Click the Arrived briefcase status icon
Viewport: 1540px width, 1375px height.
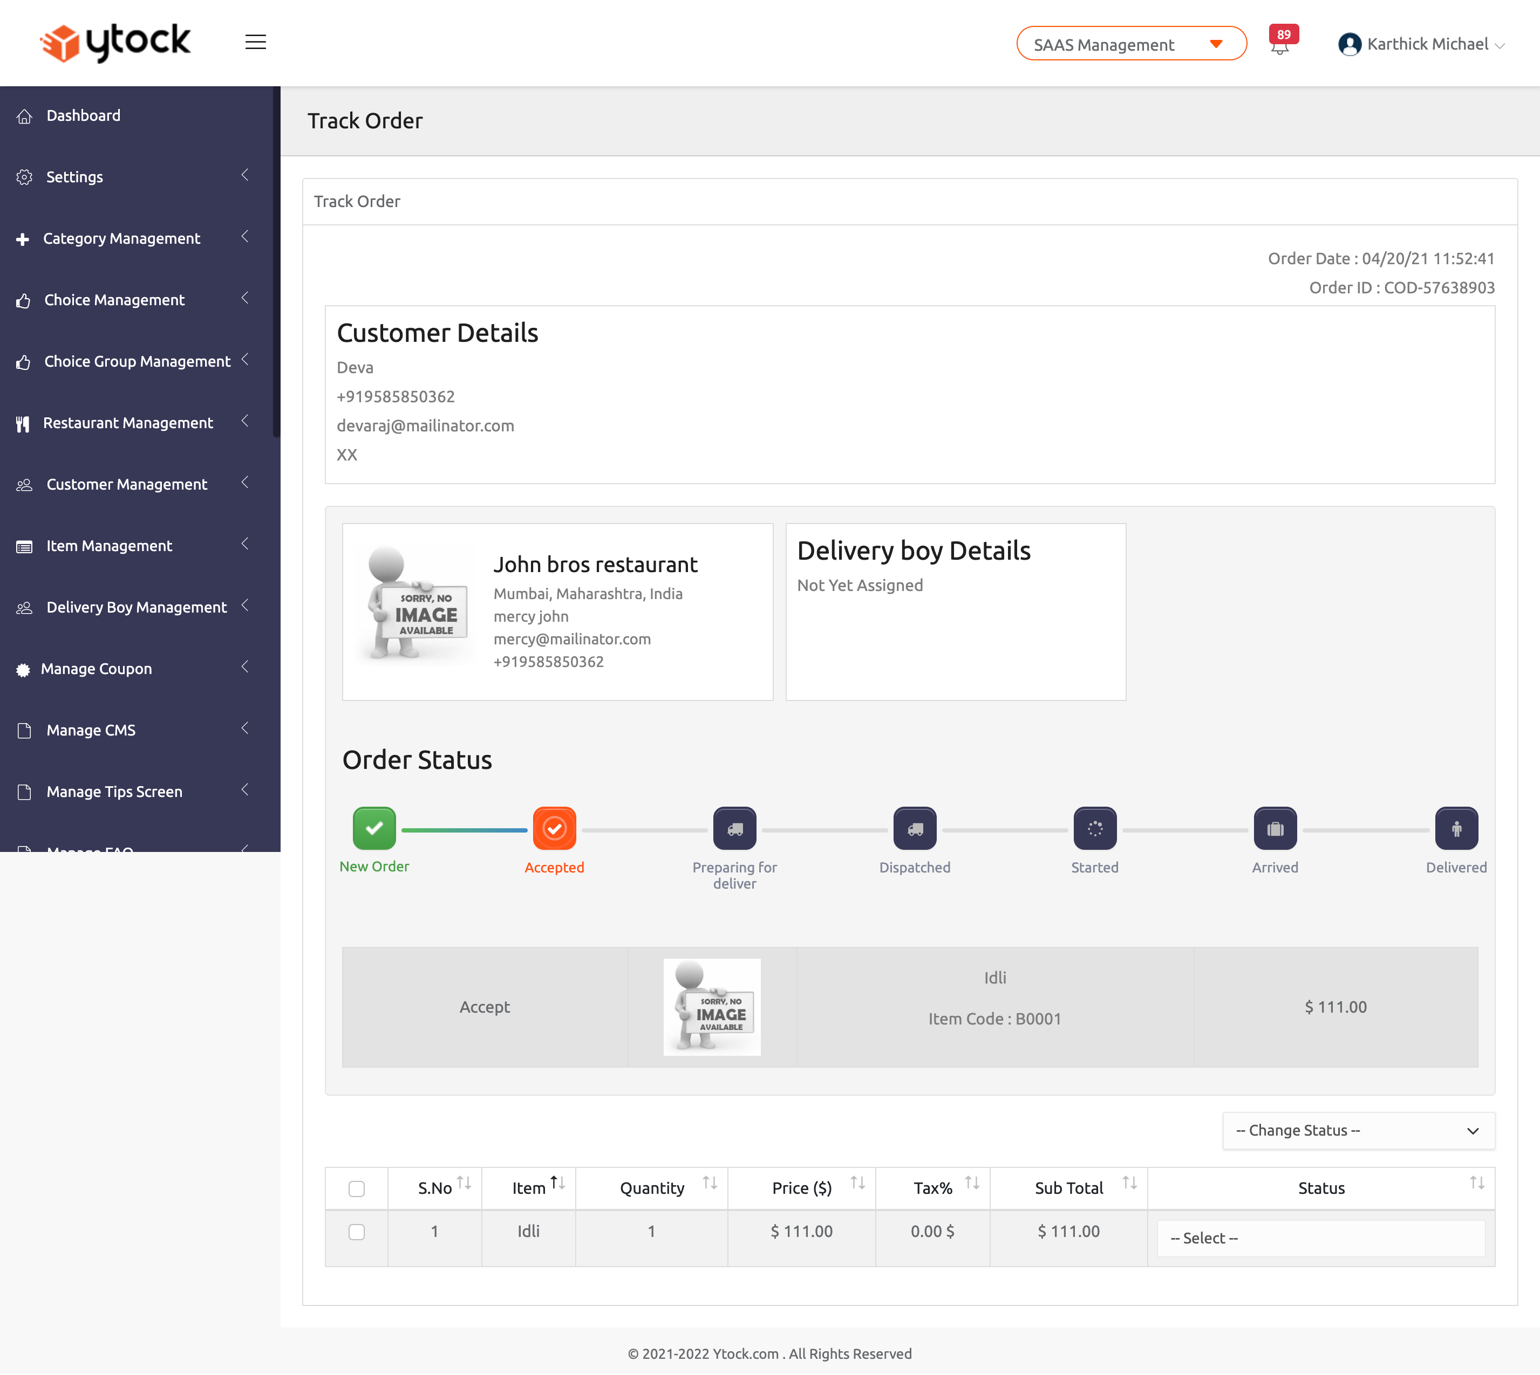click(1275, 829)
